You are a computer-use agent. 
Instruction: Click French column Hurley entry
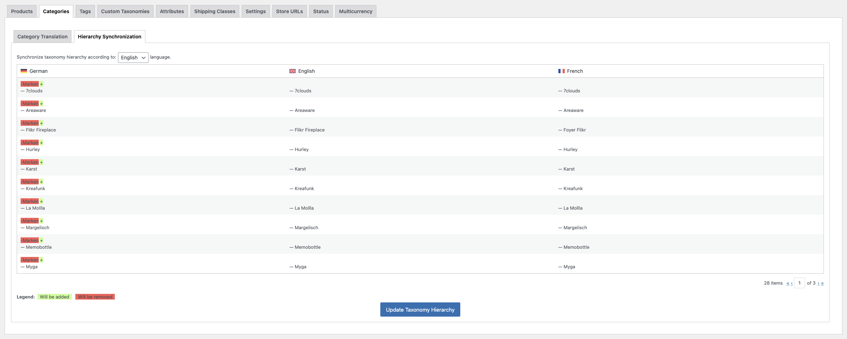[x=568, y=150]
